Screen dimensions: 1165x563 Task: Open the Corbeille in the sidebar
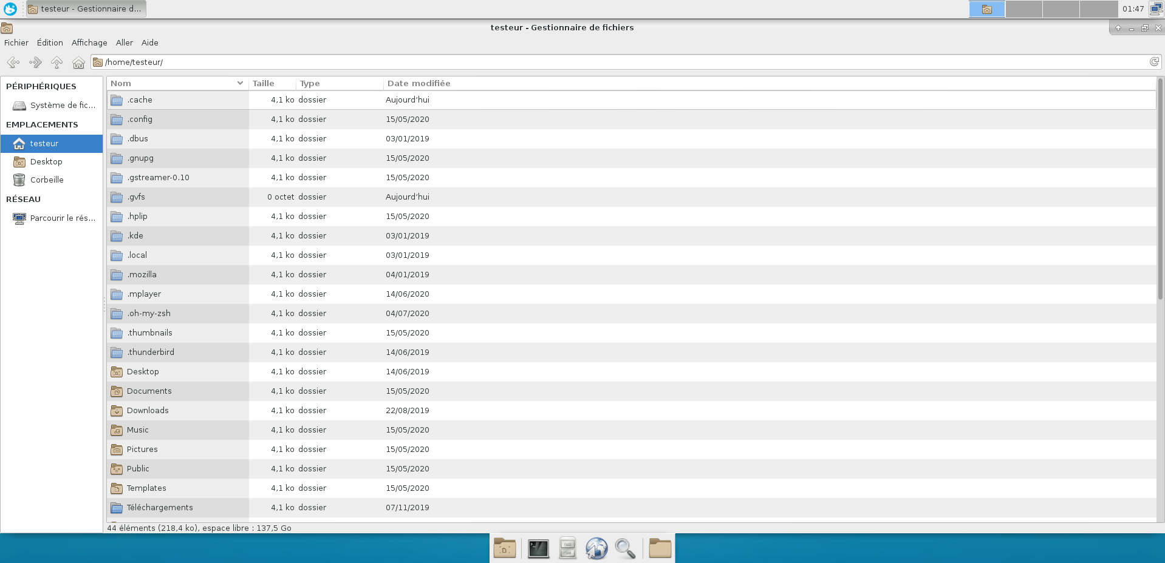pos(47,180)
